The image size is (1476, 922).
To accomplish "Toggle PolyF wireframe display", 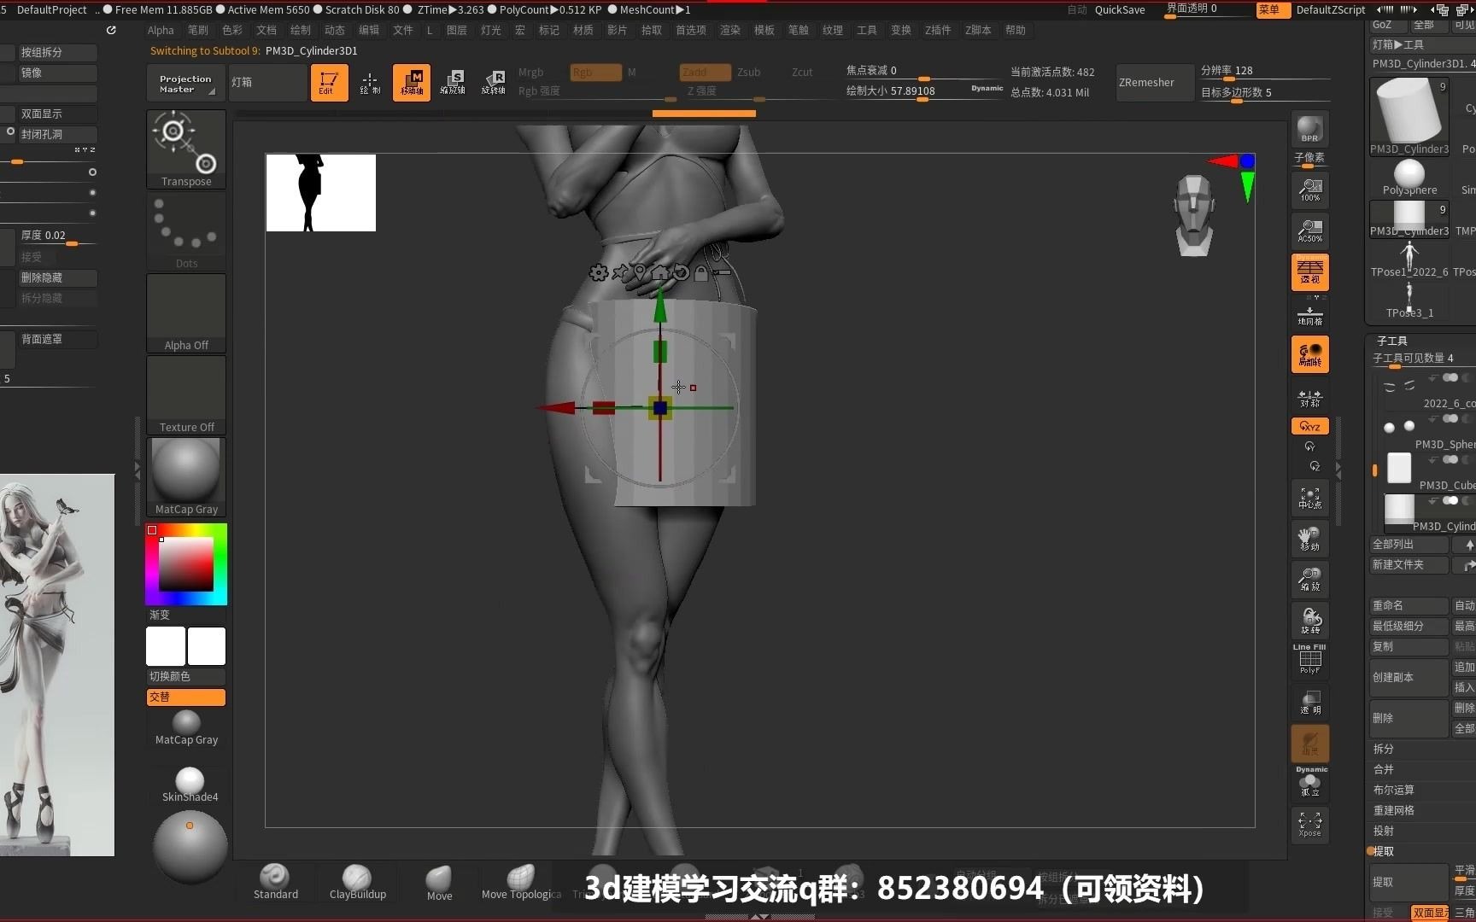I will tap(1309, 657).
